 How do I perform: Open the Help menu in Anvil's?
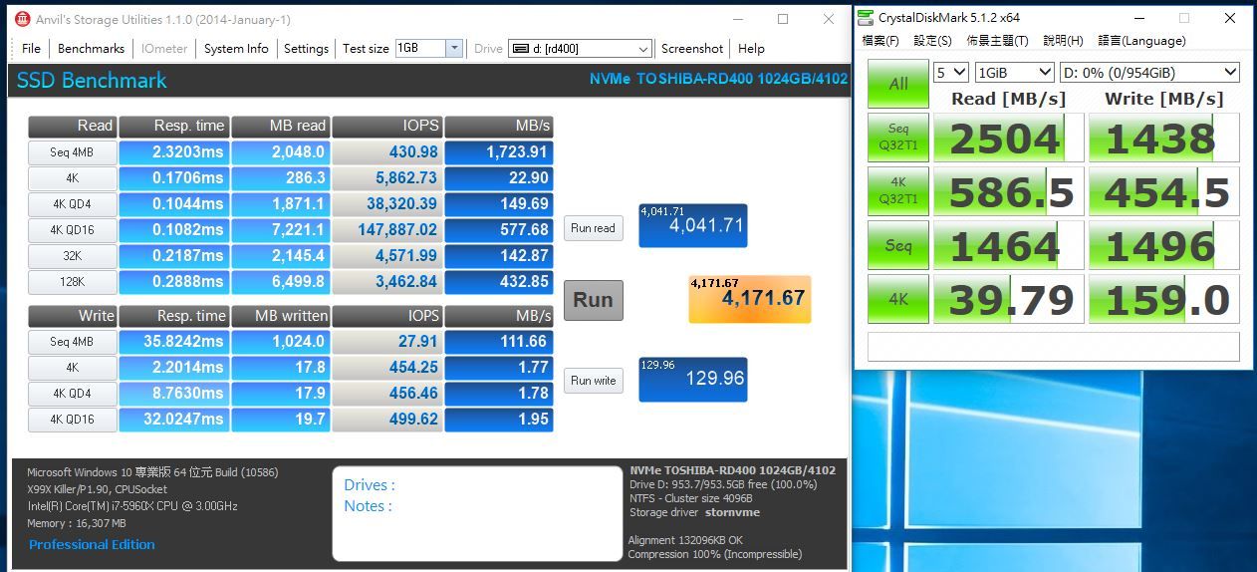click(751, 48)
